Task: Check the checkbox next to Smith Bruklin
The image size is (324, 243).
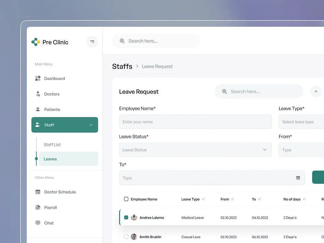Action: (126, 237)
